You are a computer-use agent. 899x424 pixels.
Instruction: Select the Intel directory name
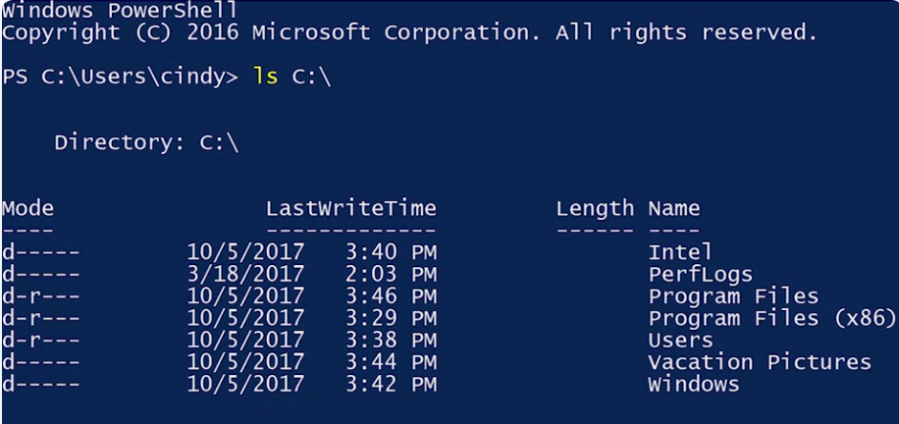tap(680, 252)
